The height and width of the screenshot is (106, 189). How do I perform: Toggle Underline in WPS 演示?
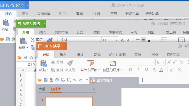click(x=147, y=70)
